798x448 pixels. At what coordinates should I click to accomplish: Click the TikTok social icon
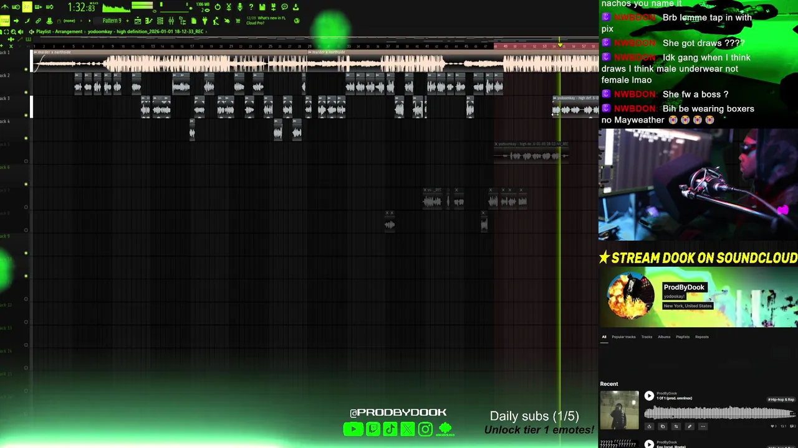tap(390, 429)
